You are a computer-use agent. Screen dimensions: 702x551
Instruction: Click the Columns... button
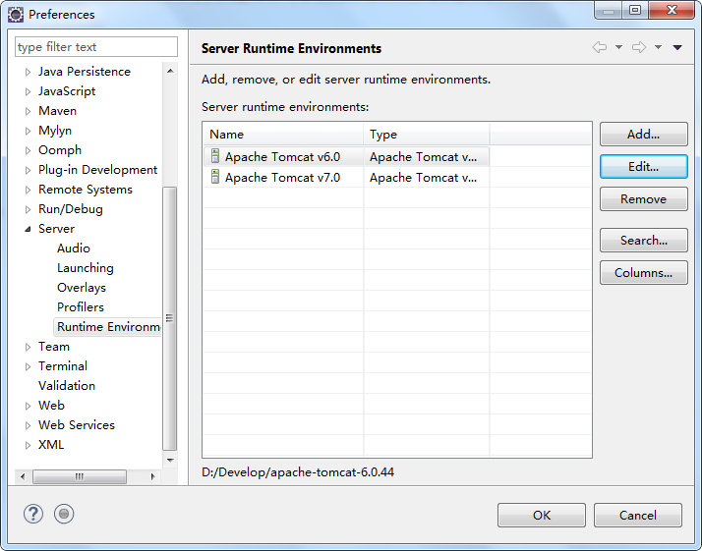[x=643, y=273]
